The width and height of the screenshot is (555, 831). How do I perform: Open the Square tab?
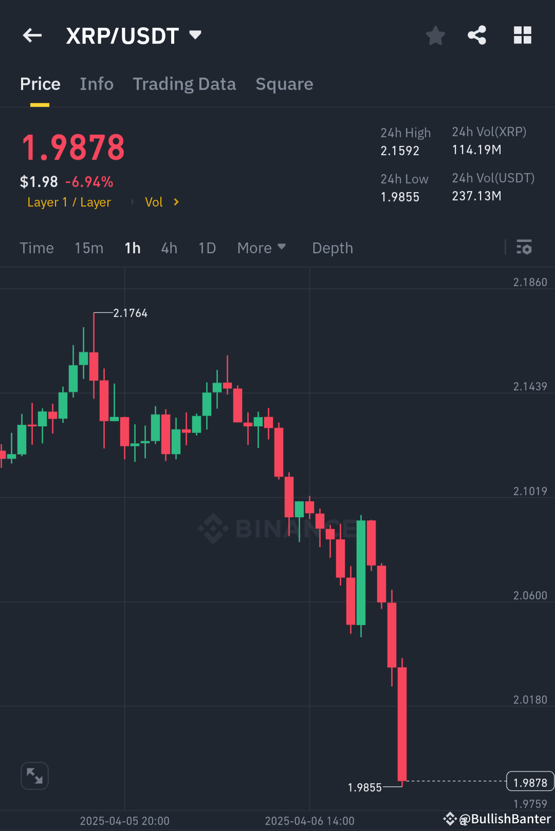click(284, 84)
